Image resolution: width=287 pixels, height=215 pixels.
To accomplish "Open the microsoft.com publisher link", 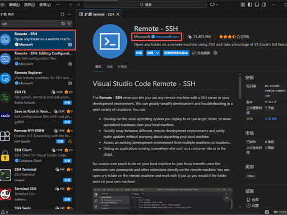I will click(168, 36).
